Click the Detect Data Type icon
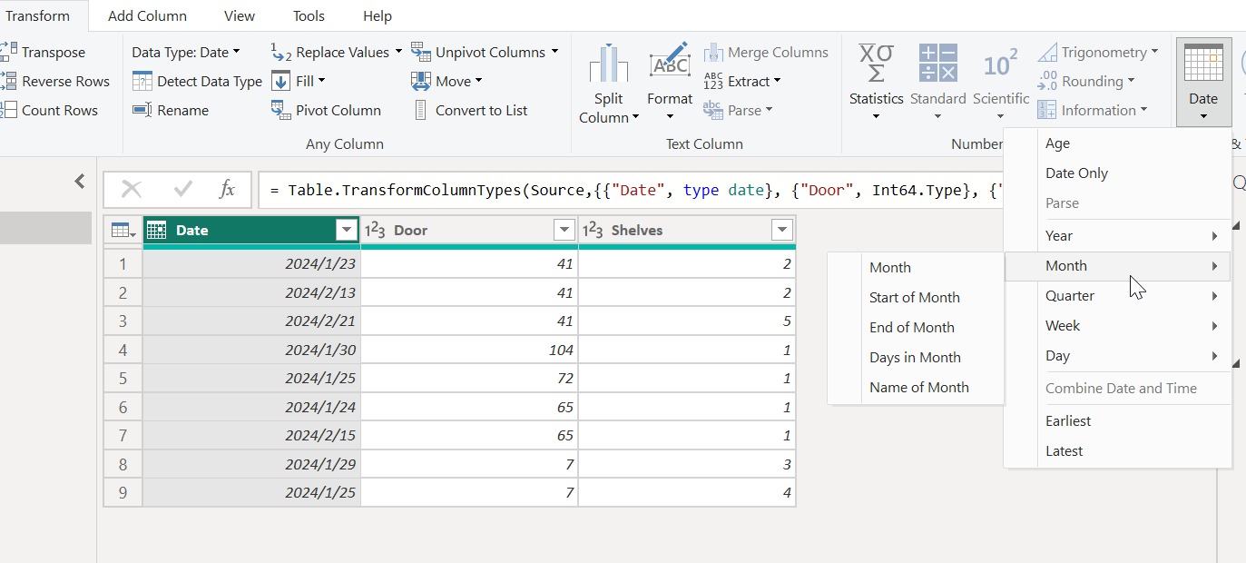 (x=142, y=81)
